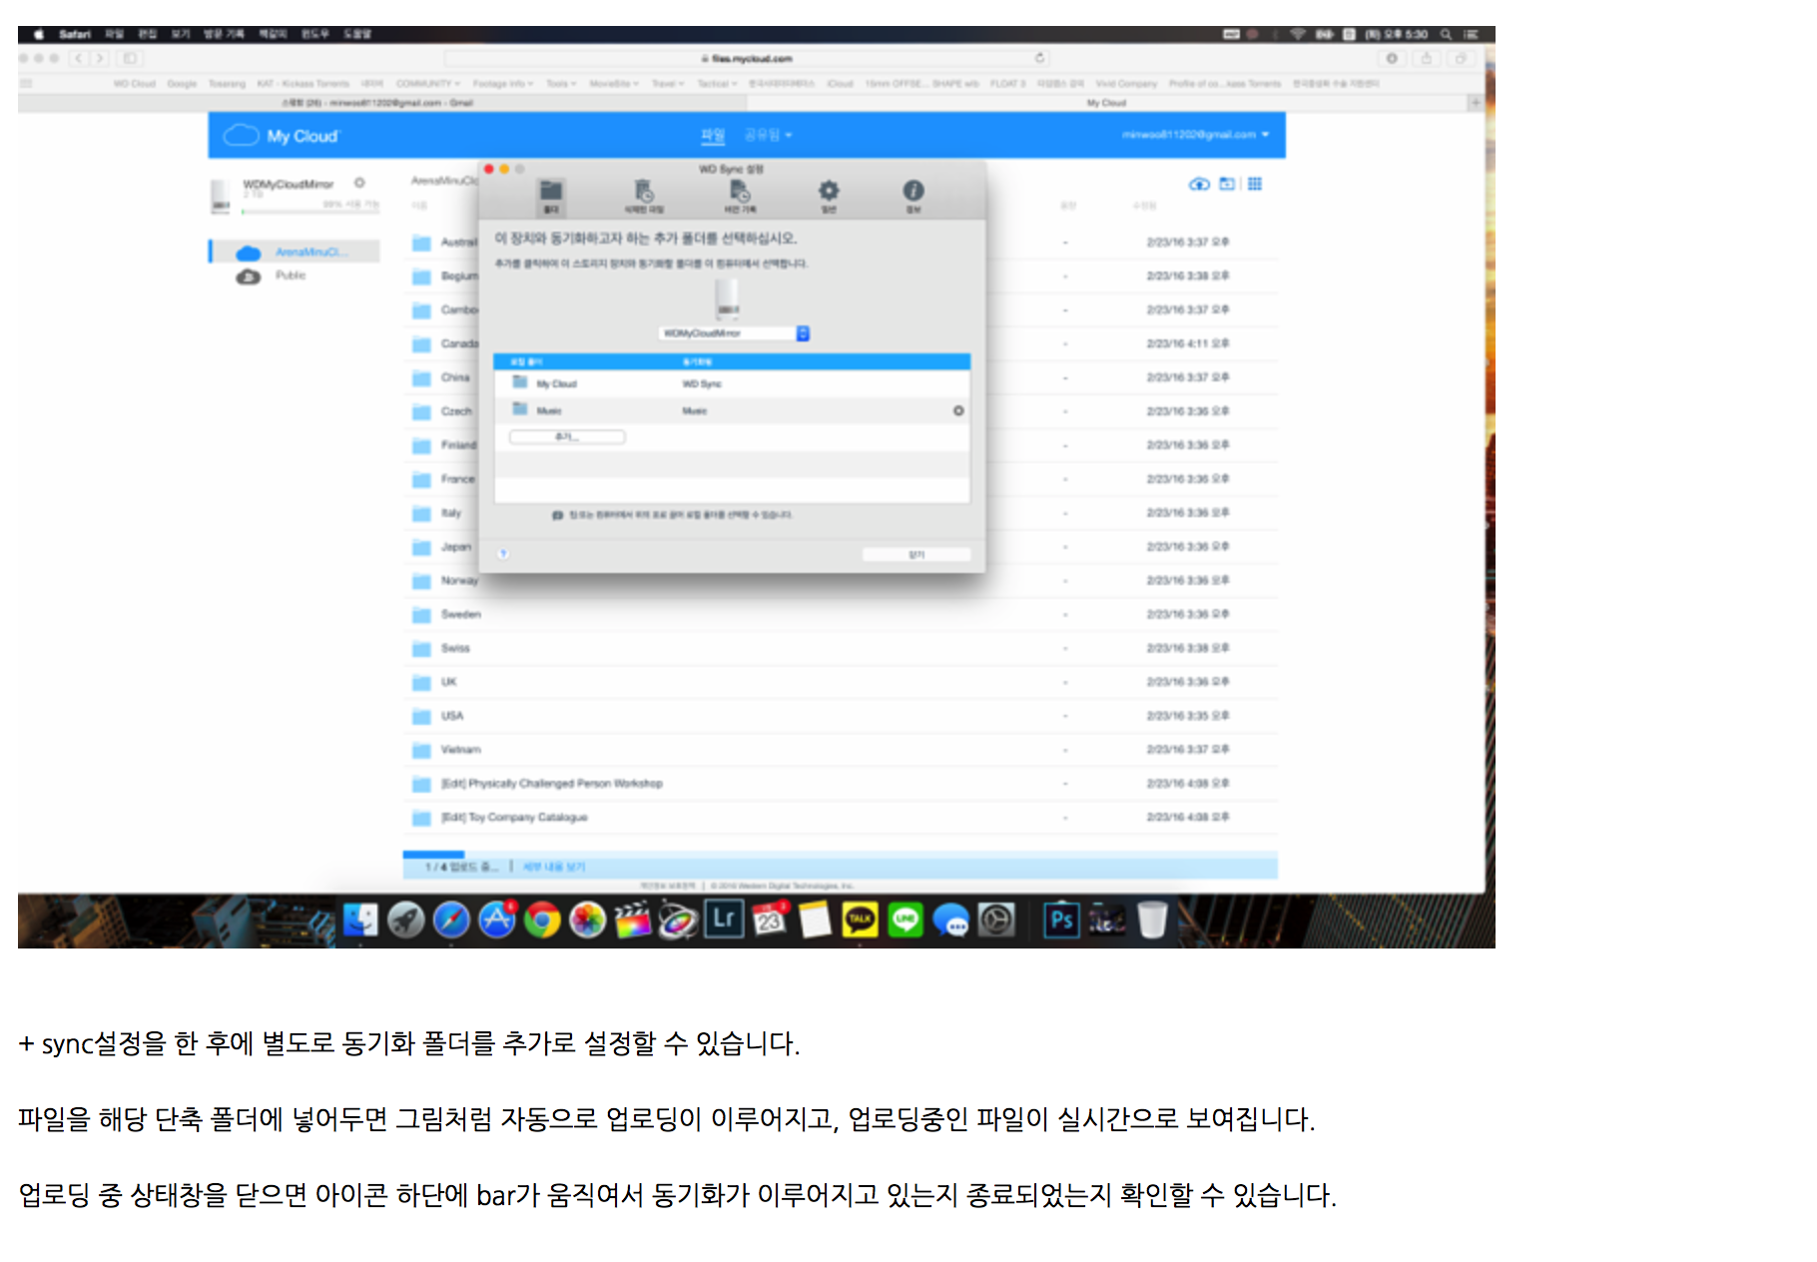1817x1262 pixels.
Task: Open the WDMyCloudMirror device selector dropdown
Action: (x=734, y=333)
